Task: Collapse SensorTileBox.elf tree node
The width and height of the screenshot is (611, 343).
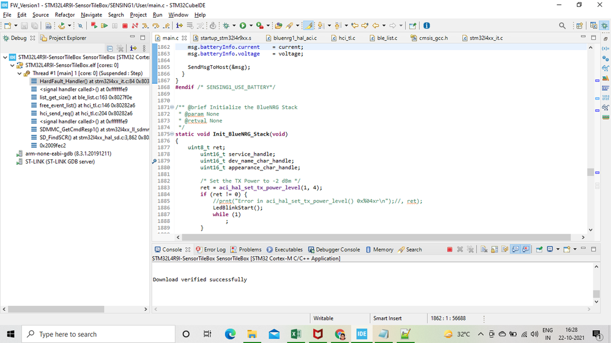Action: point(12,65)
